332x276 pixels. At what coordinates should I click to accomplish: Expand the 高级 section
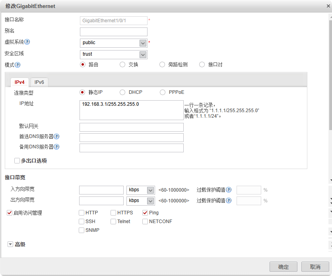tap(10, 244)
